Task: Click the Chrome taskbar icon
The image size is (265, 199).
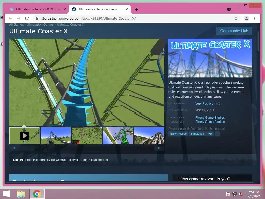Action: pos(37,194)
